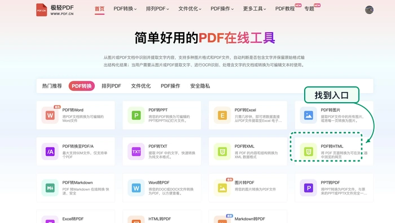The height and width of the screenshot is (223, 395).
Task: Open the HTML转PDF tool title
Action: (x=160, y=218)
